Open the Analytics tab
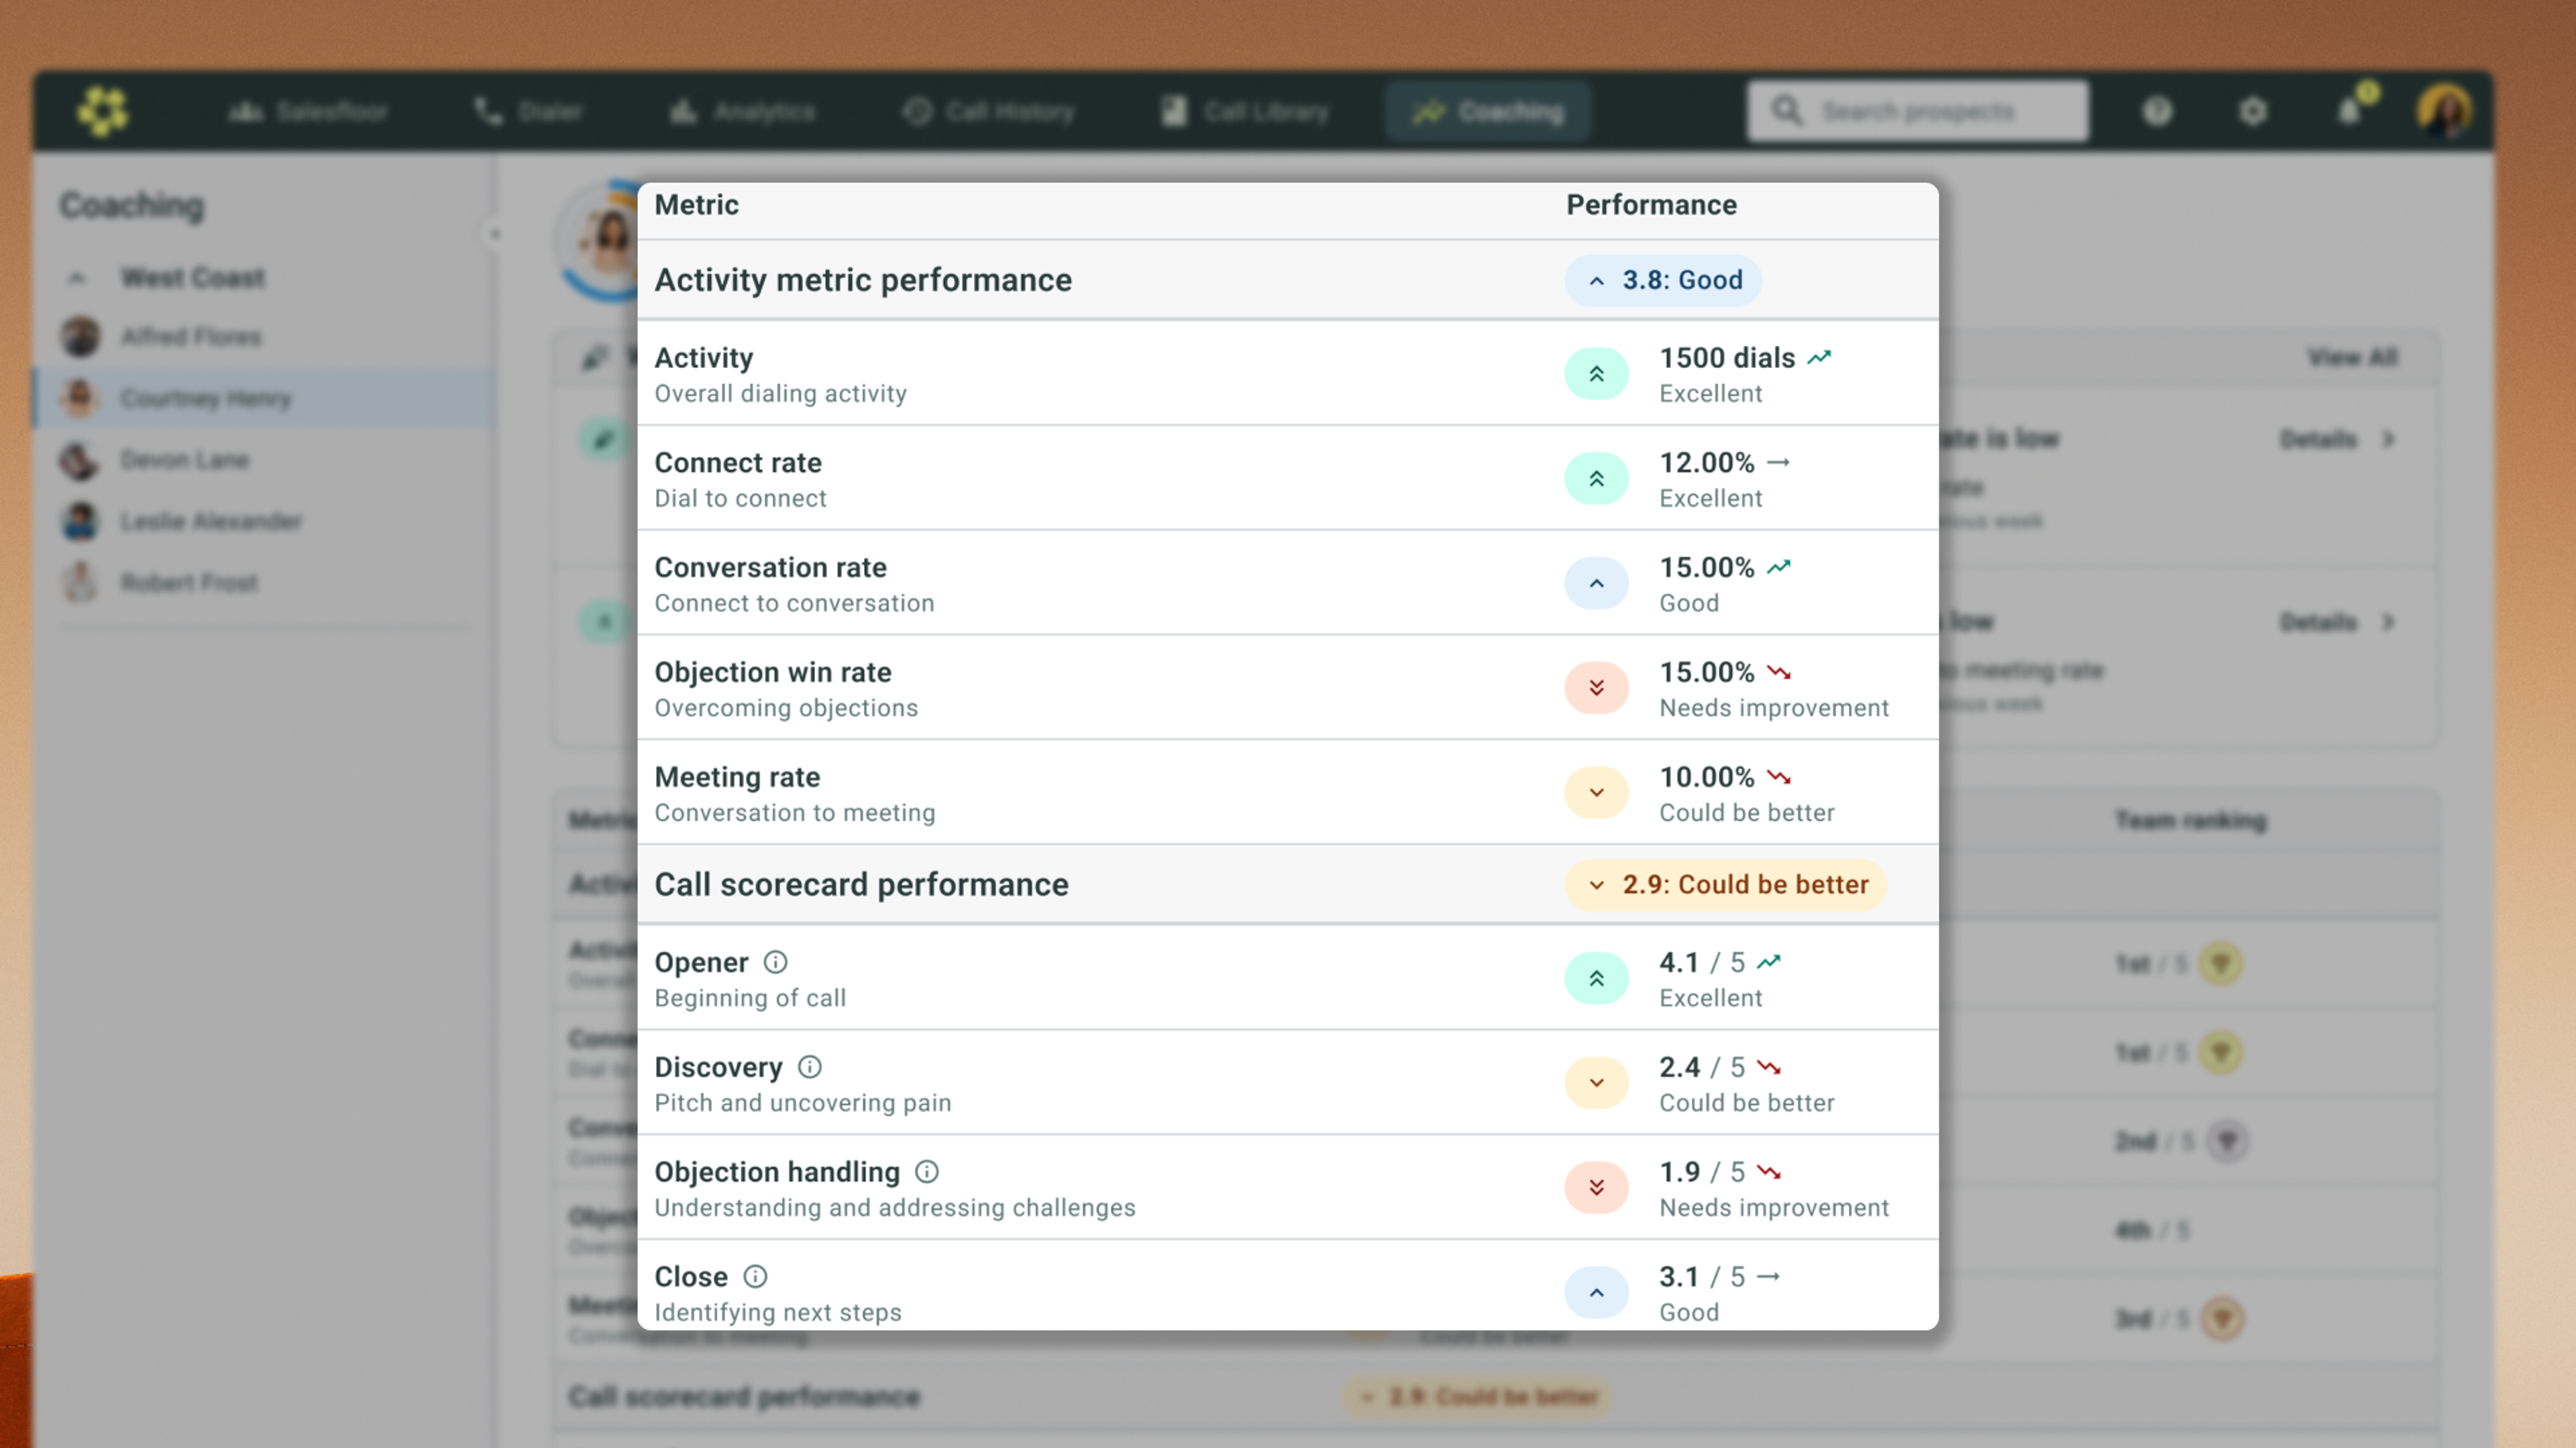Screen dimensions: 2576x1448 [x=742, y=111]
